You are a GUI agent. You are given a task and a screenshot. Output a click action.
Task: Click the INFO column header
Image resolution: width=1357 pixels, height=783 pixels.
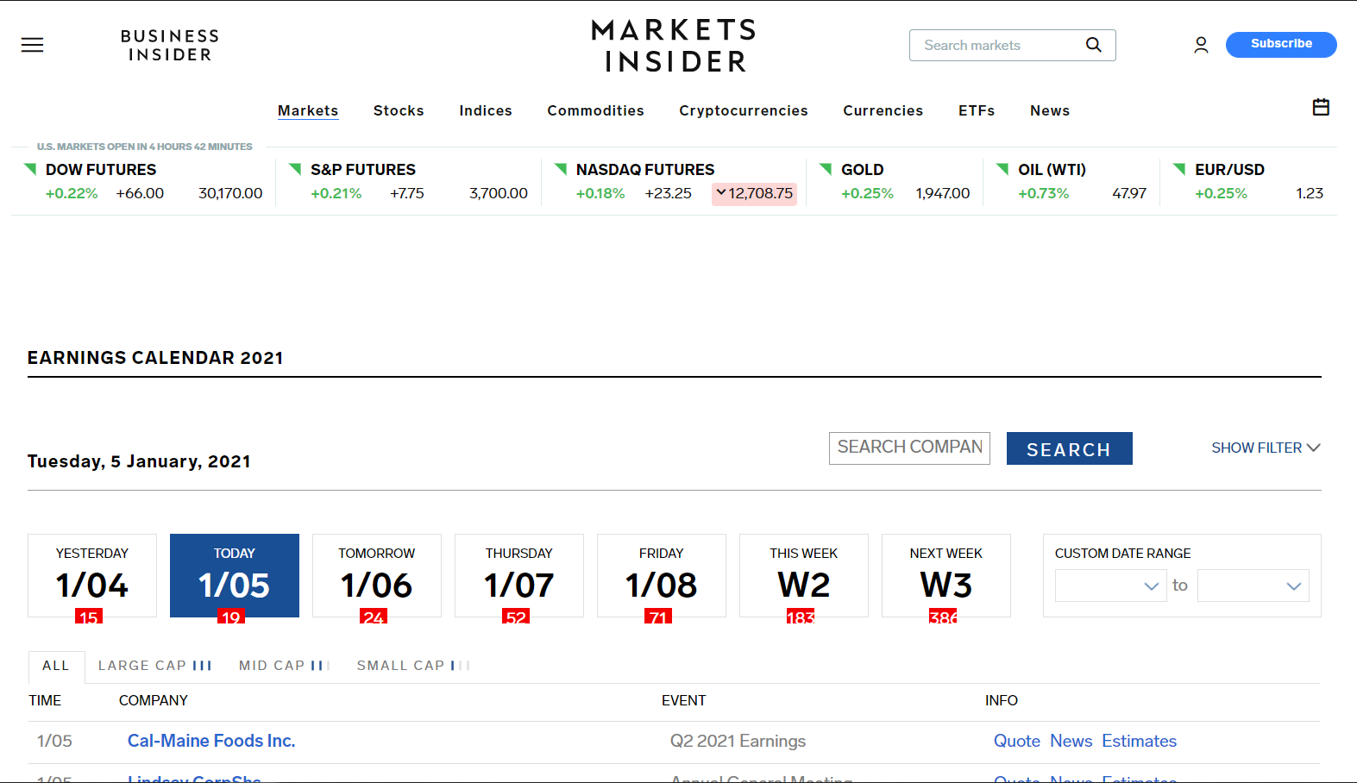pos(1002,700)
